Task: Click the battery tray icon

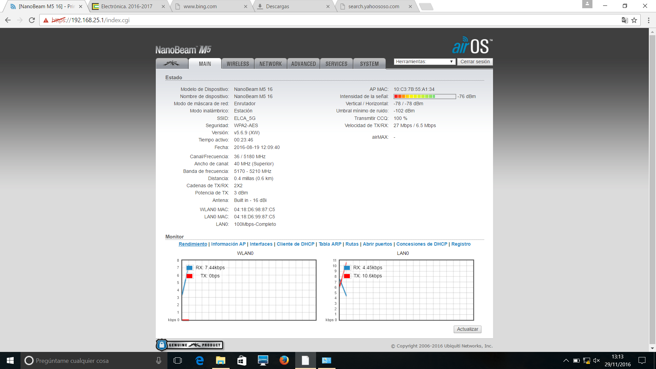Action: 576,360
